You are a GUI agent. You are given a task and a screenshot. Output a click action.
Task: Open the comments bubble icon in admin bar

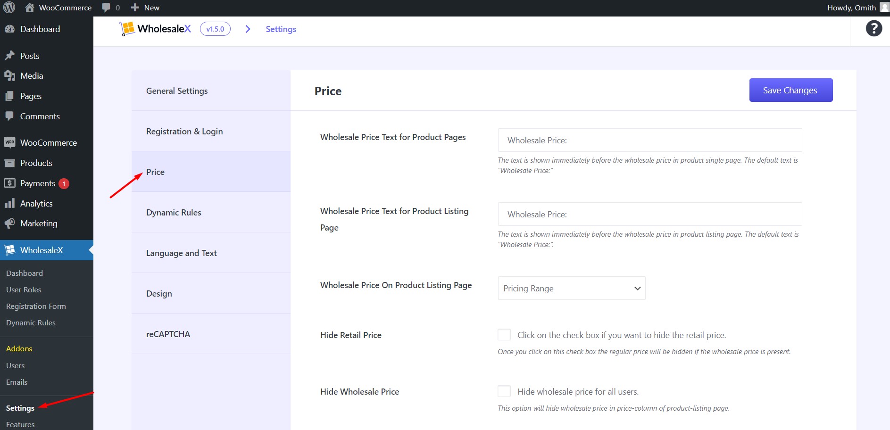pyautogui.click(x=106, y=8)
